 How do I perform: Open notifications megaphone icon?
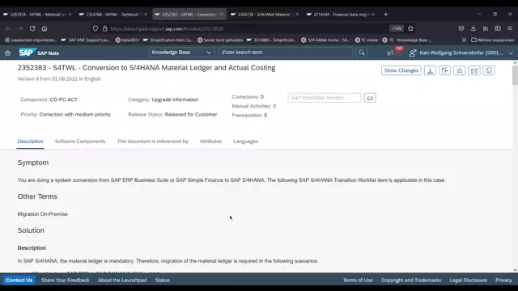pyautogui.click(x=390, y=53)
